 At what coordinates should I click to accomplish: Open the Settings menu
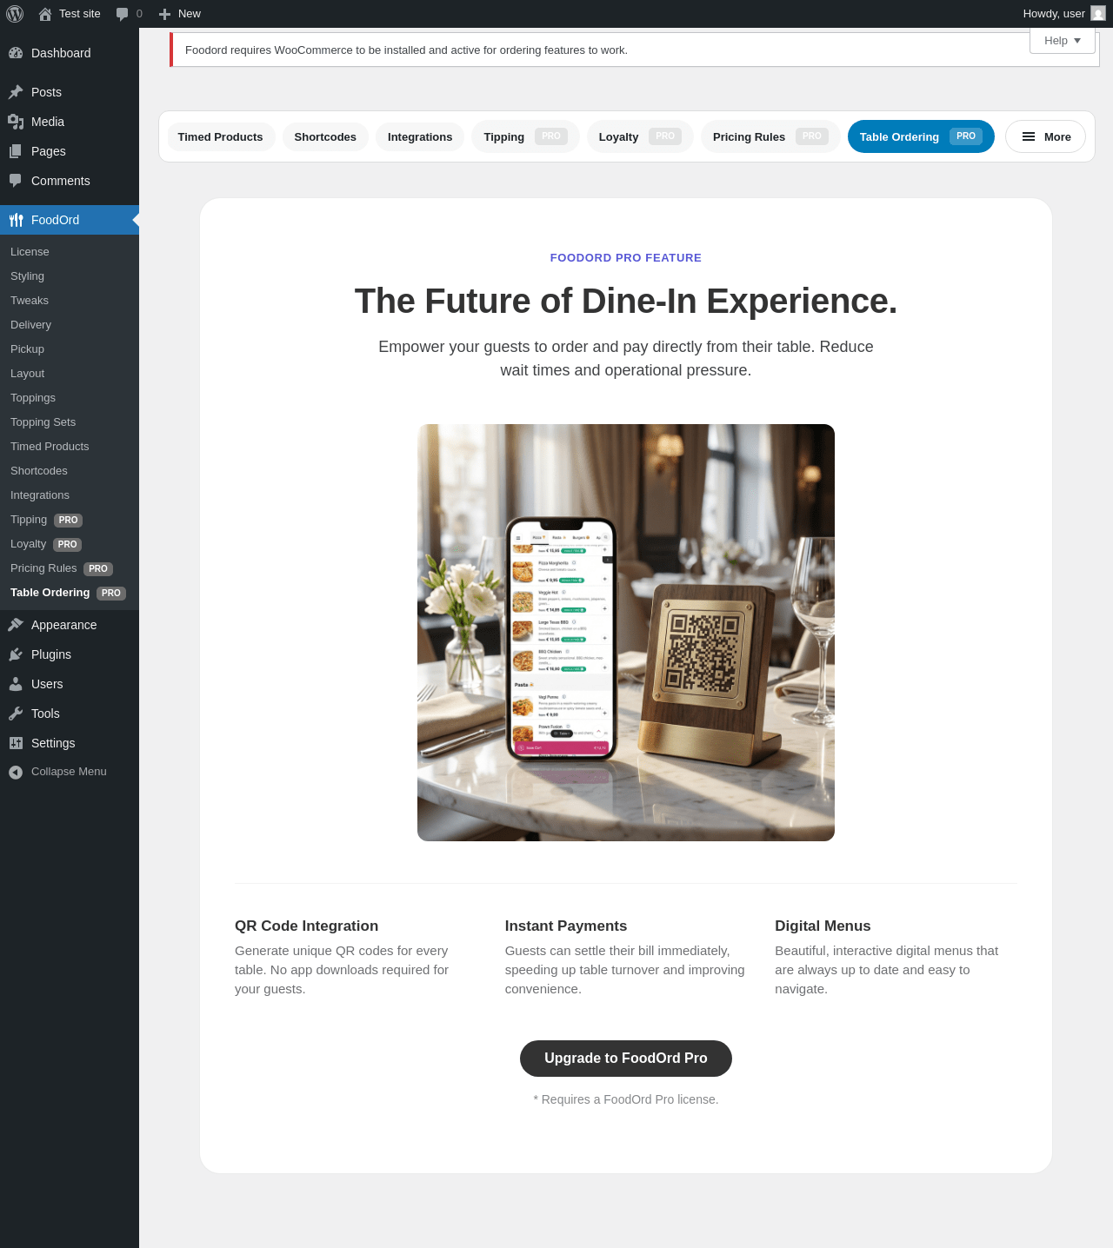click(x=70, y=743)
